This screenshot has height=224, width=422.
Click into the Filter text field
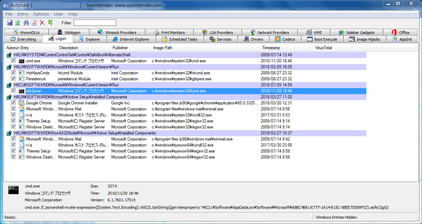95,23
